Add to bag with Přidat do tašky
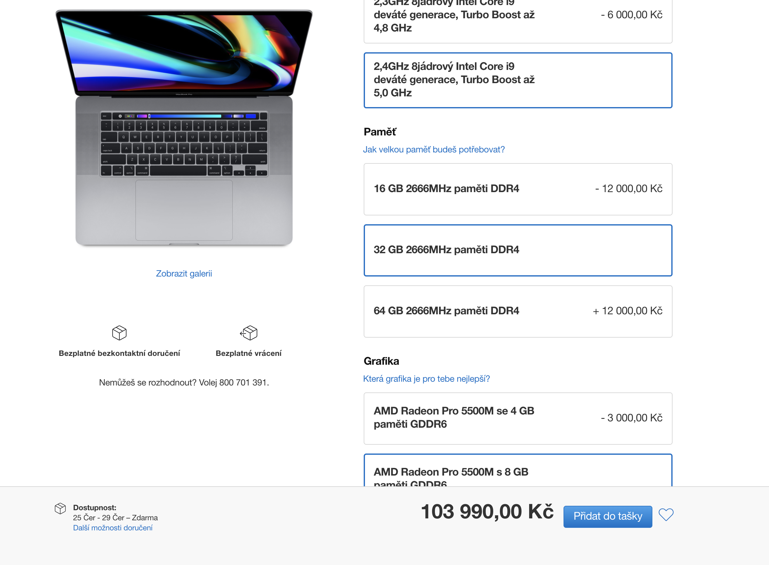The image size is (769, 565). pos(607,516)
